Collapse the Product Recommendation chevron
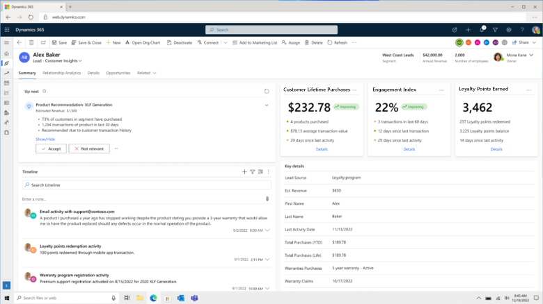This screenshot has width=543, height=304. coord(267,105)
